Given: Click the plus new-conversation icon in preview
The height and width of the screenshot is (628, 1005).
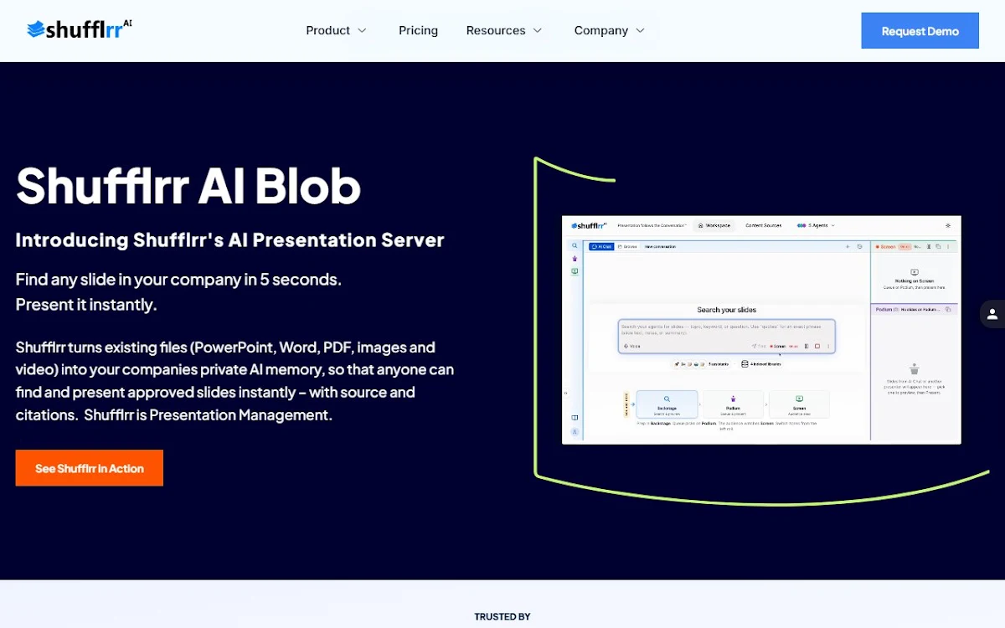Looking at the screenshot, I should pos(848,247).
